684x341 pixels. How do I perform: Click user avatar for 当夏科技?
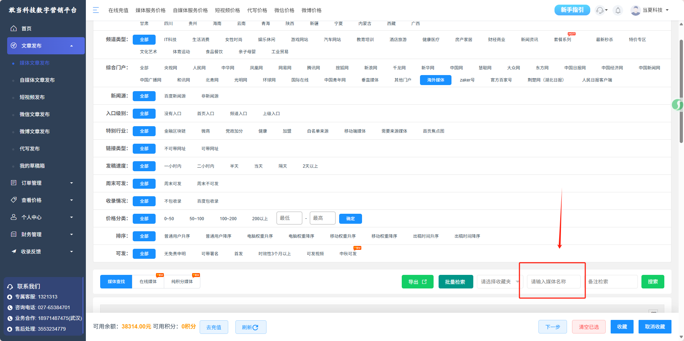pyautogui.click(x=635, y=10)
